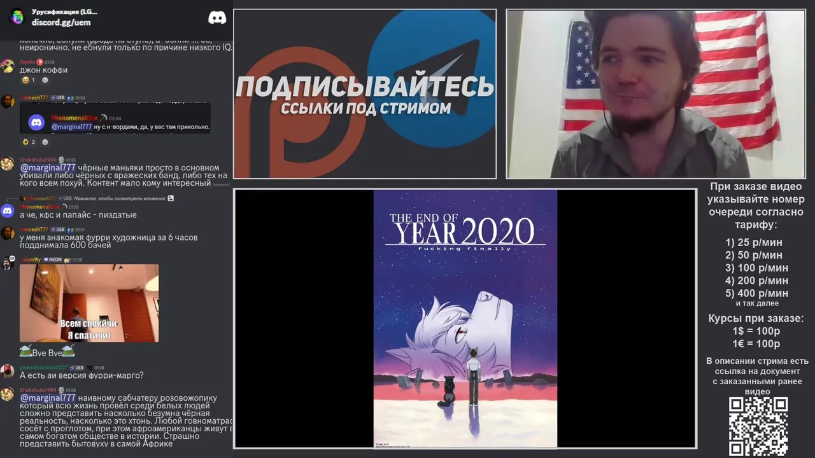
Task: Open "Нажмите, чтобы посмотреть вложение" reply preview
Action: click(119, 198)
